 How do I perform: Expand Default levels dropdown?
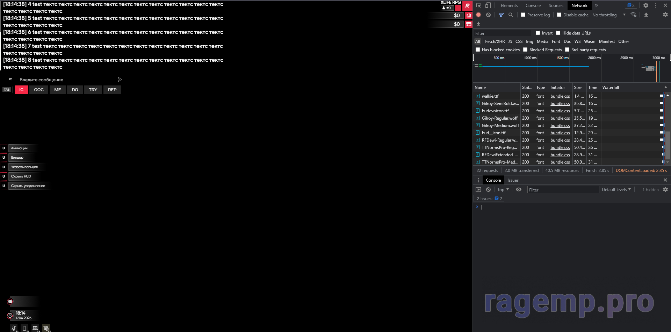(x=616, y=190)
